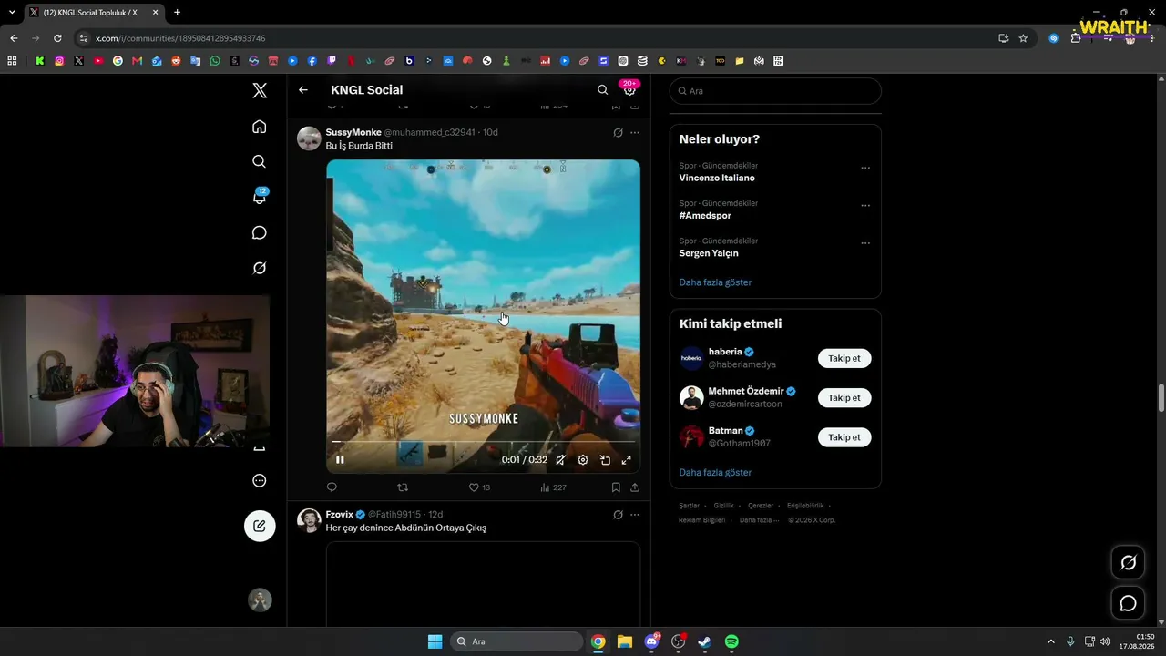Viewport: 1166px width, 656px height.
Task: Open the floating messages drawer button
Action: click(x=1128, y=603)
